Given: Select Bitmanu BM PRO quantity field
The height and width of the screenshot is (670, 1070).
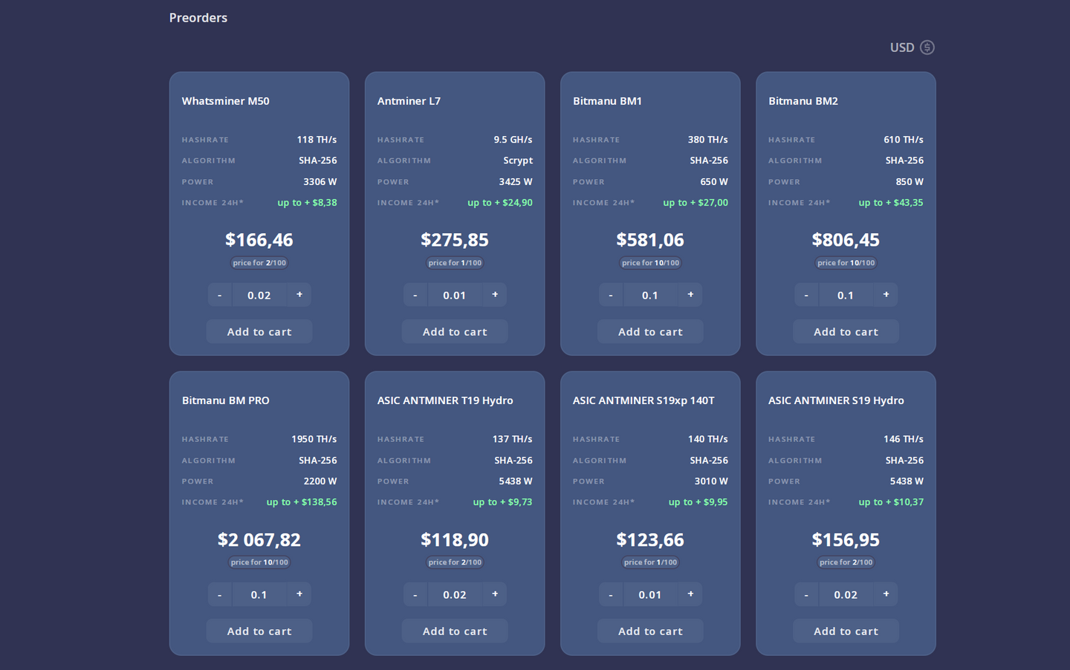Looking at the screenshot, I should 259,594.
